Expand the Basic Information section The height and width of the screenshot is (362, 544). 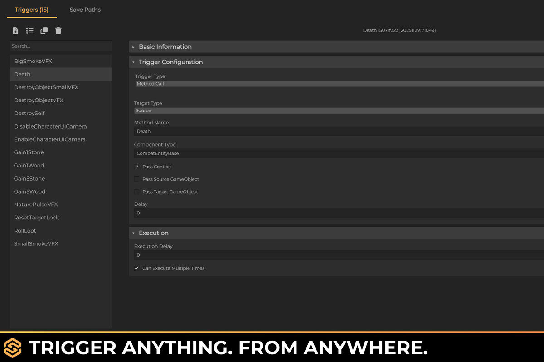(165, 47)
